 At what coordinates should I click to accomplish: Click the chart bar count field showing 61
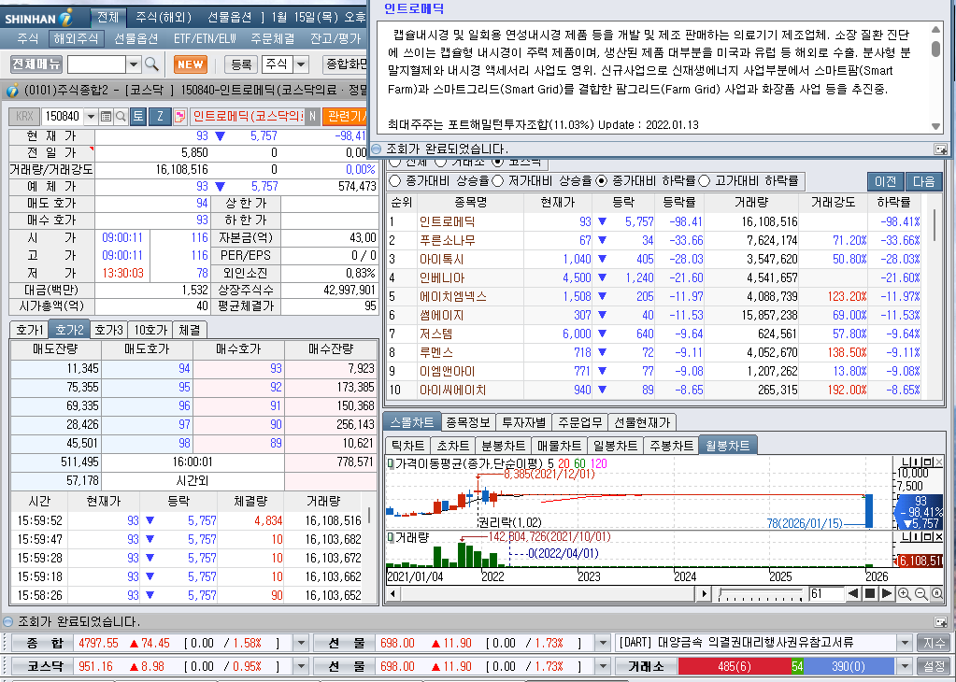[x=825, y=593]
